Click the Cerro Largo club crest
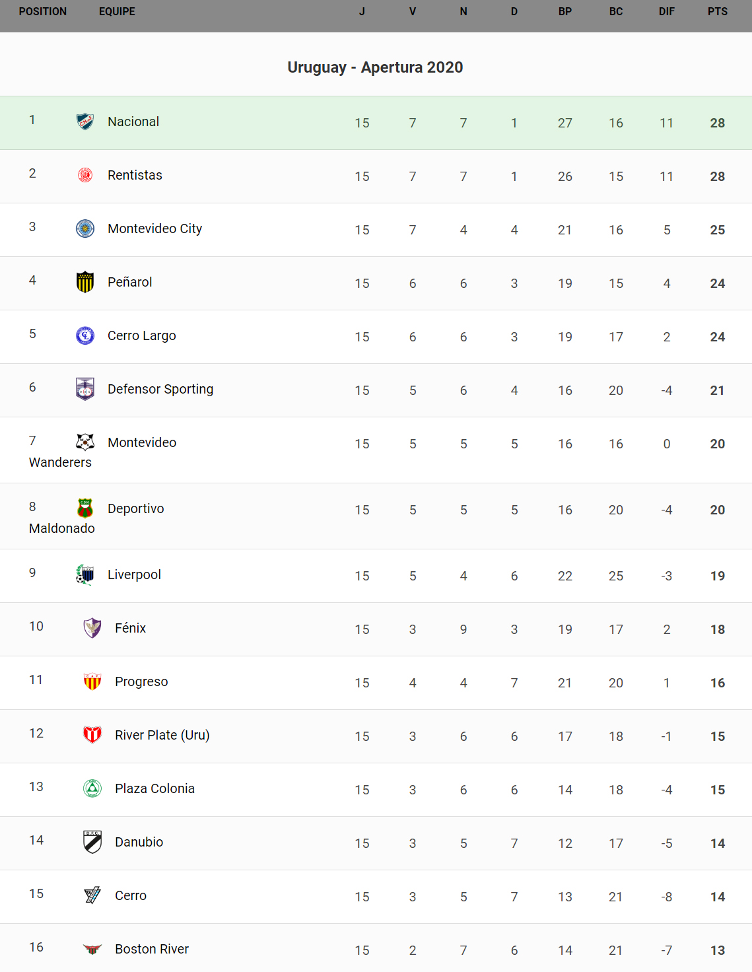 (x=85, y=335)
